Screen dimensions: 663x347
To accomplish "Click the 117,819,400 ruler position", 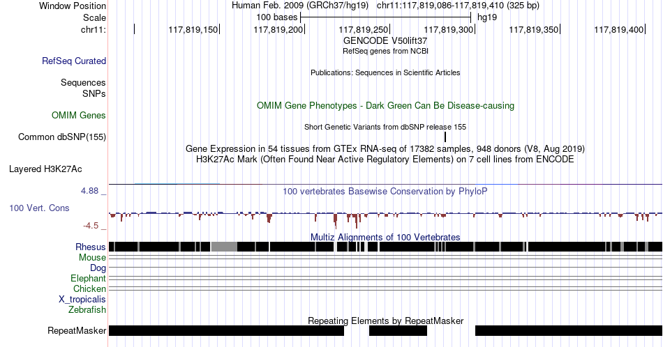I will point(618,29).
